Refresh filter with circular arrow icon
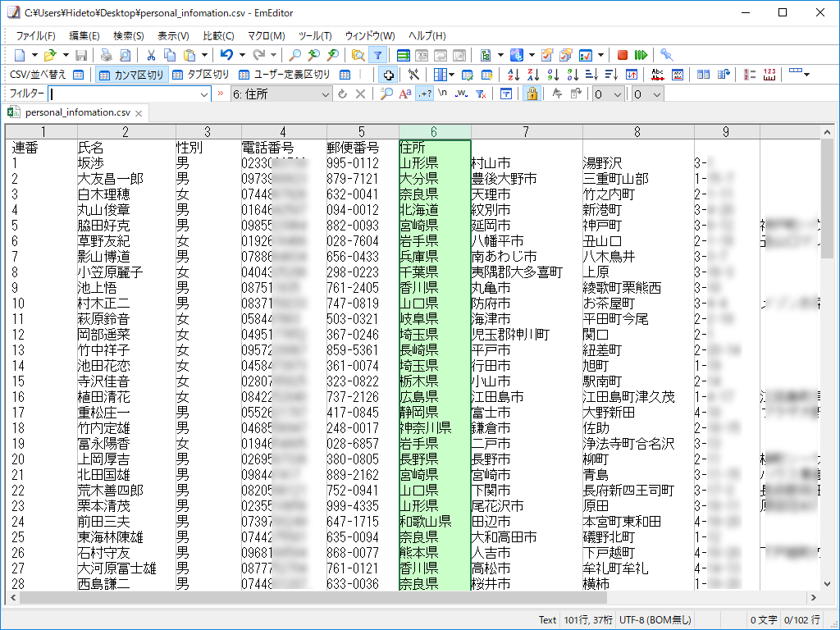840x630 pixels. tap(342, 94)
